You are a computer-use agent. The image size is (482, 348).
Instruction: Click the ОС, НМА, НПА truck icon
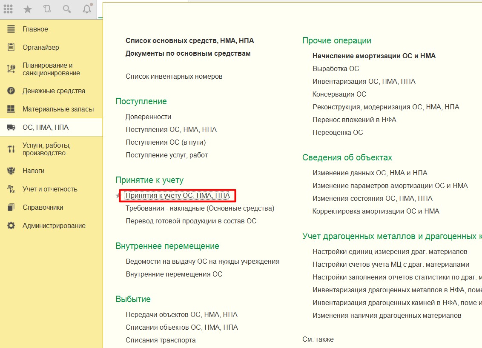pos(11,128)
